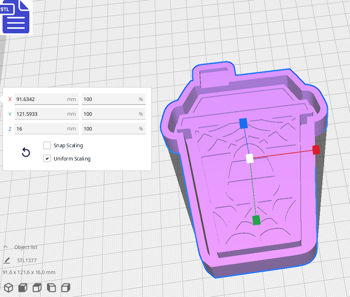Click the X scale percent field

[x=109, y=99]
